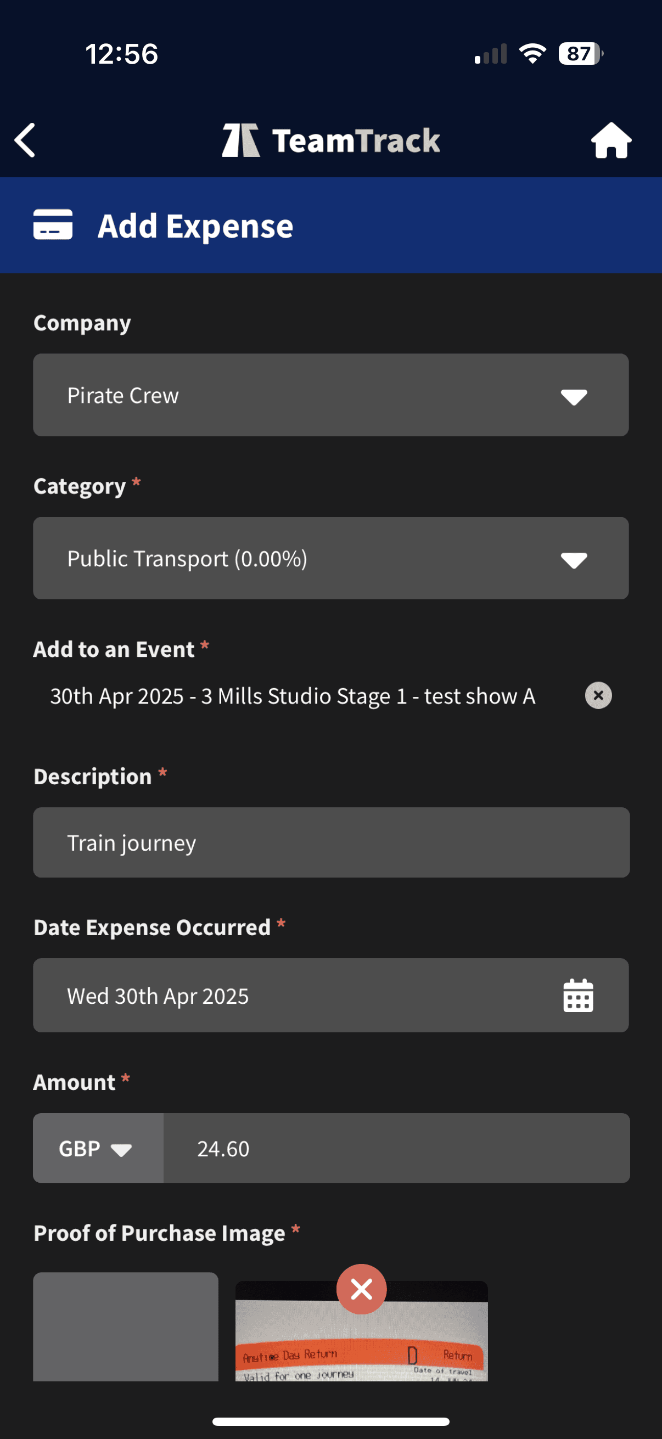Tap the Add Expense card icon
The image size is (662, 1439).
(x=53, y=224)
